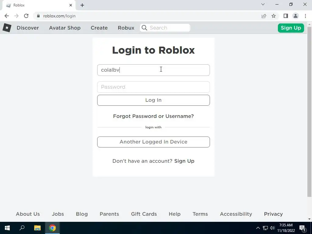312x234 pixels.
Task: Click the green Sign Up button
Action: [291, 28]
